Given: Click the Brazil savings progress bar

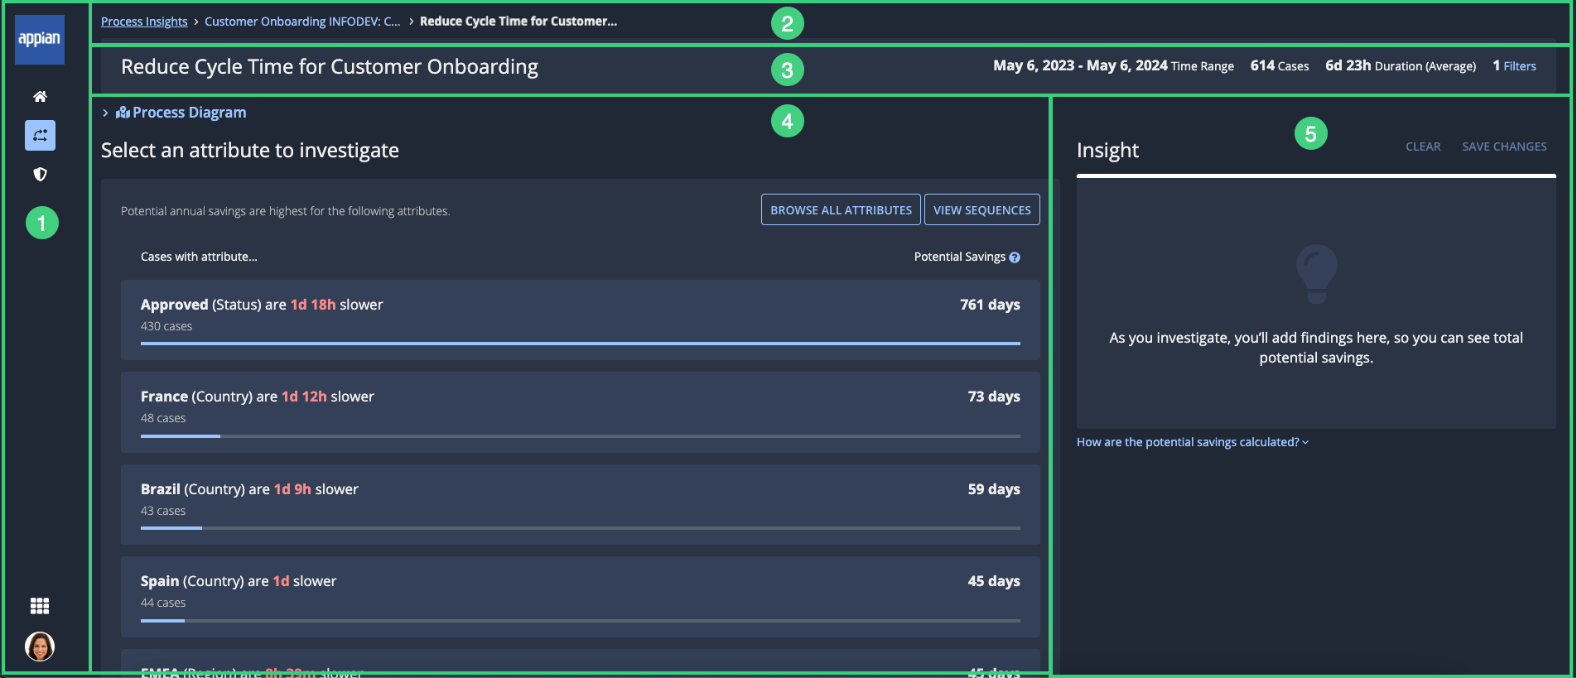Looking at the screenshot, I should point(580,528).
